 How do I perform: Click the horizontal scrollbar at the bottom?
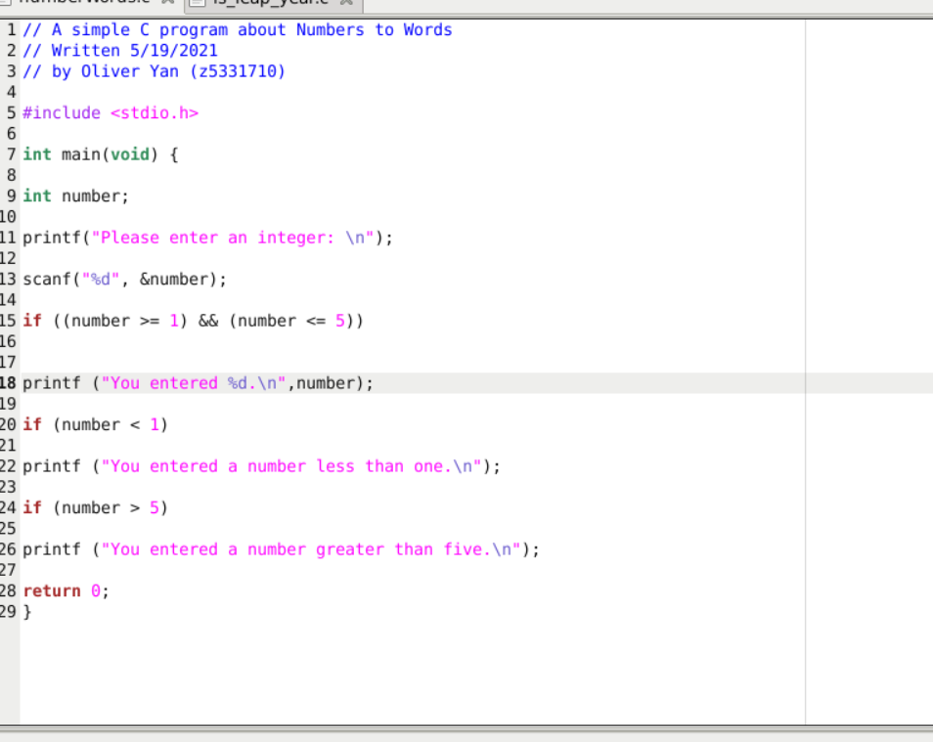pyautogui.click(x=391, y=727)
